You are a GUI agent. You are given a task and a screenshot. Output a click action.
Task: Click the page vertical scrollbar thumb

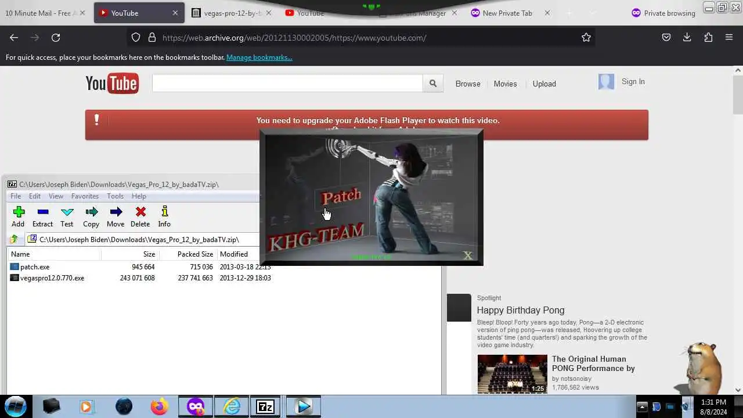738,95
